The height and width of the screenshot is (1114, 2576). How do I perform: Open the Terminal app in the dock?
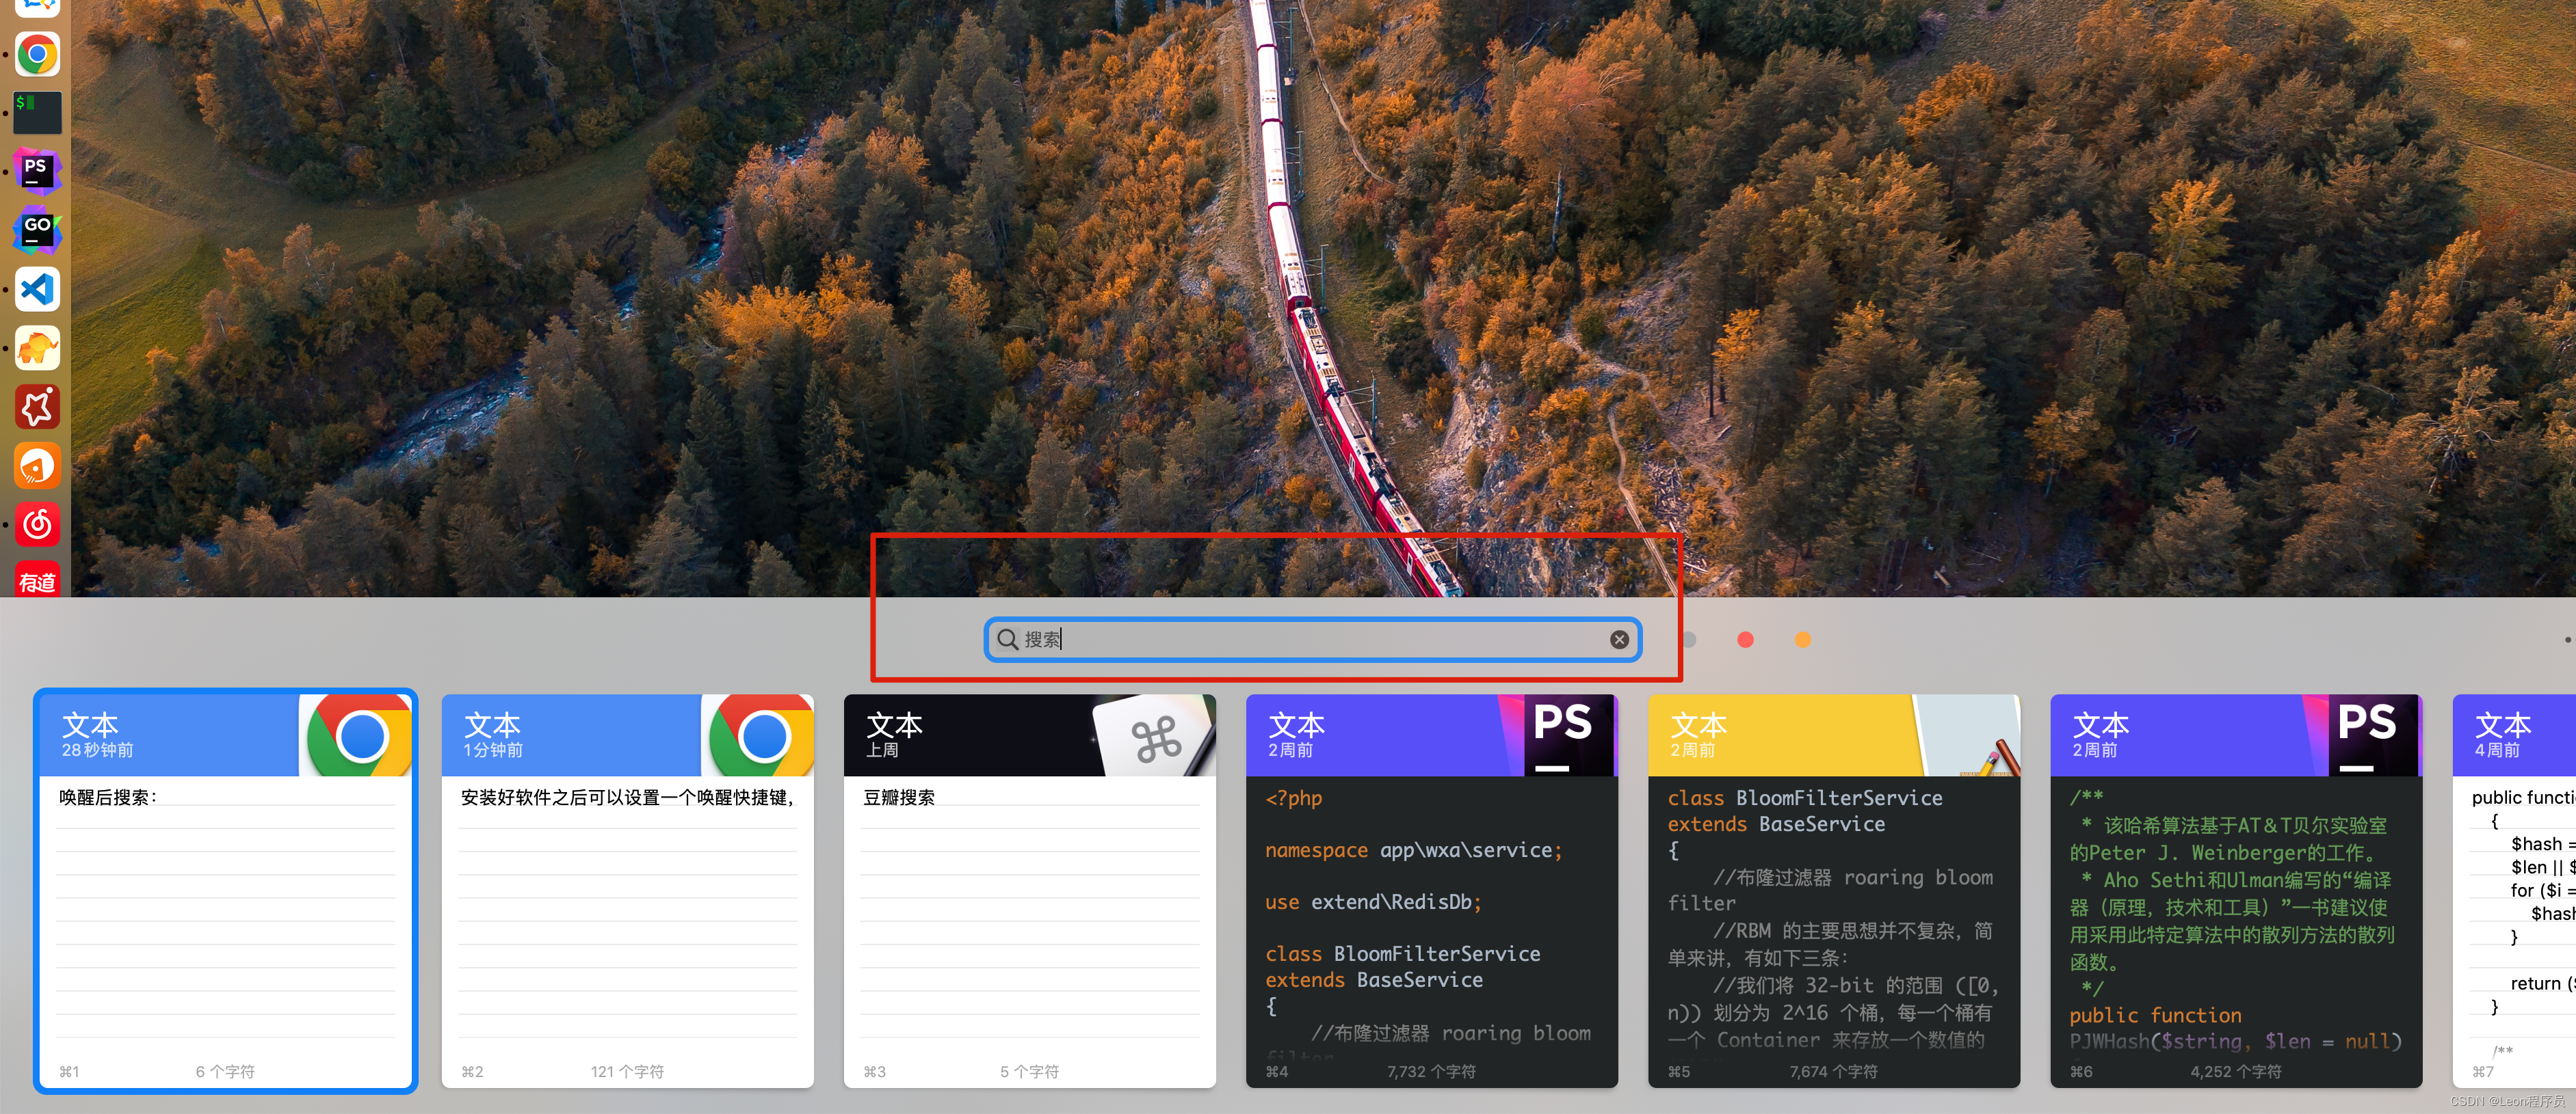coord(37,113)
